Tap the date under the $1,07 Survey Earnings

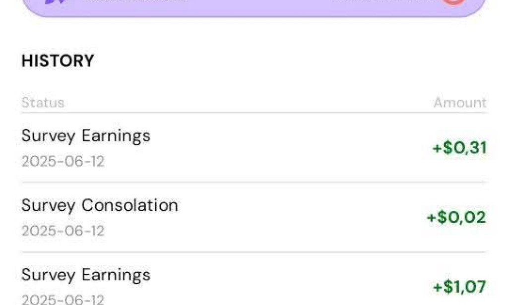(63, 300)
